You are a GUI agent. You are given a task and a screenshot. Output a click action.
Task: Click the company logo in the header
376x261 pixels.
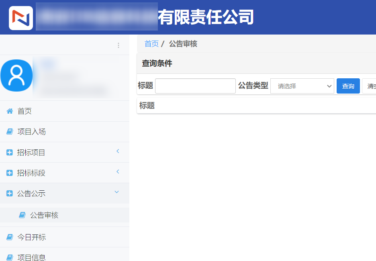pos(21,18)
